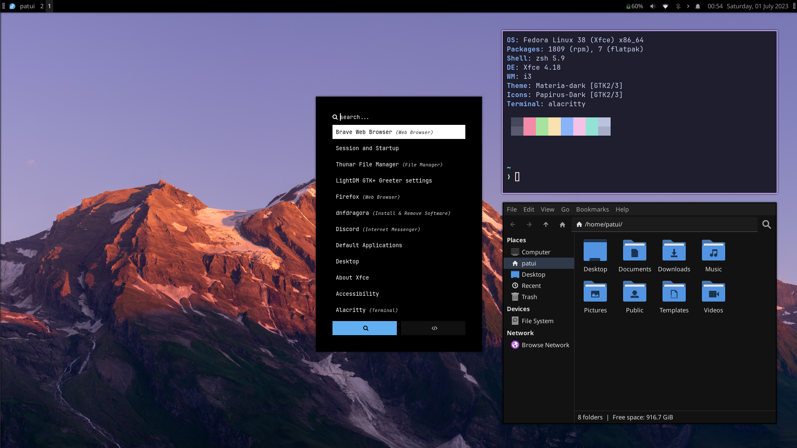The image size is (797, 448).
Task: Open the Music folder
Action: click(713, 251)
